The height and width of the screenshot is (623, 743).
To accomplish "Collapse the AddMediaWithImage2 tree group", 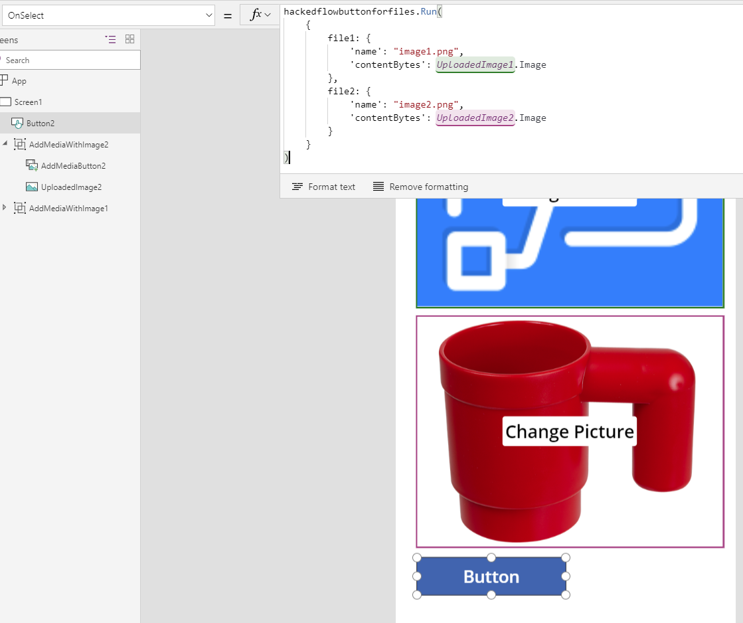I will [5, 144].
